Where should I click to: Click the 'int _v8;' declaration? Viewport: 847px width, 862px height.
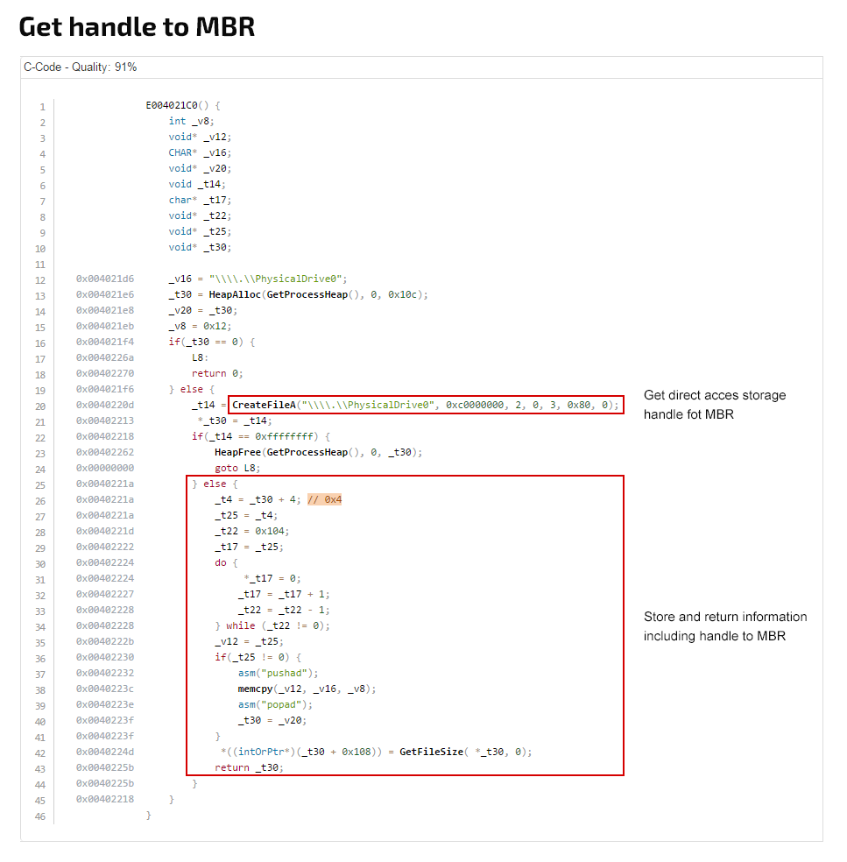click(x=191, y=121)
